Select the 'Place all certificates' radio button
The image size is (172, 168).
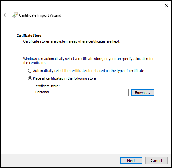tap(30, 78)
